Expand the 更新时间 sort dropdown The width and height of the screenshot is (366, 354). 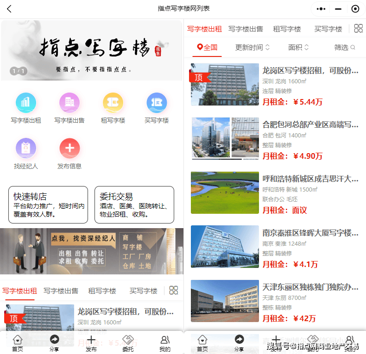tap(252, 47)
